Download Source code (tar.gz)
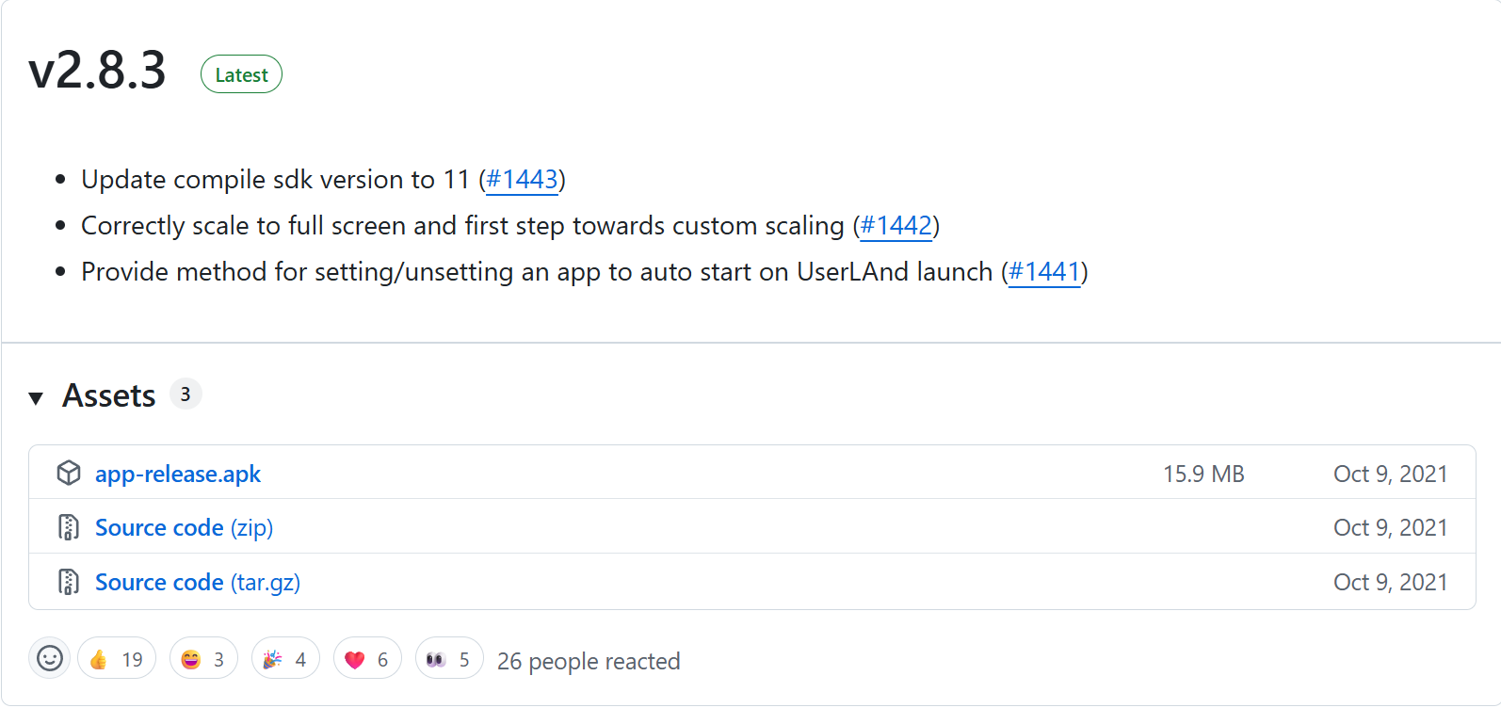Screen dimensions: 1501x708 pyautogui.click(x=197, y=583)
